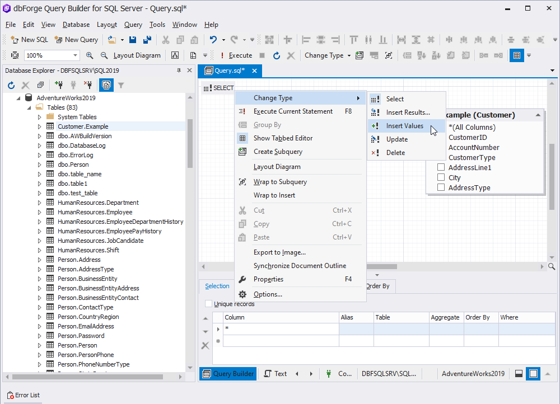Choose Insert Values from the submenu

[406, 126]
